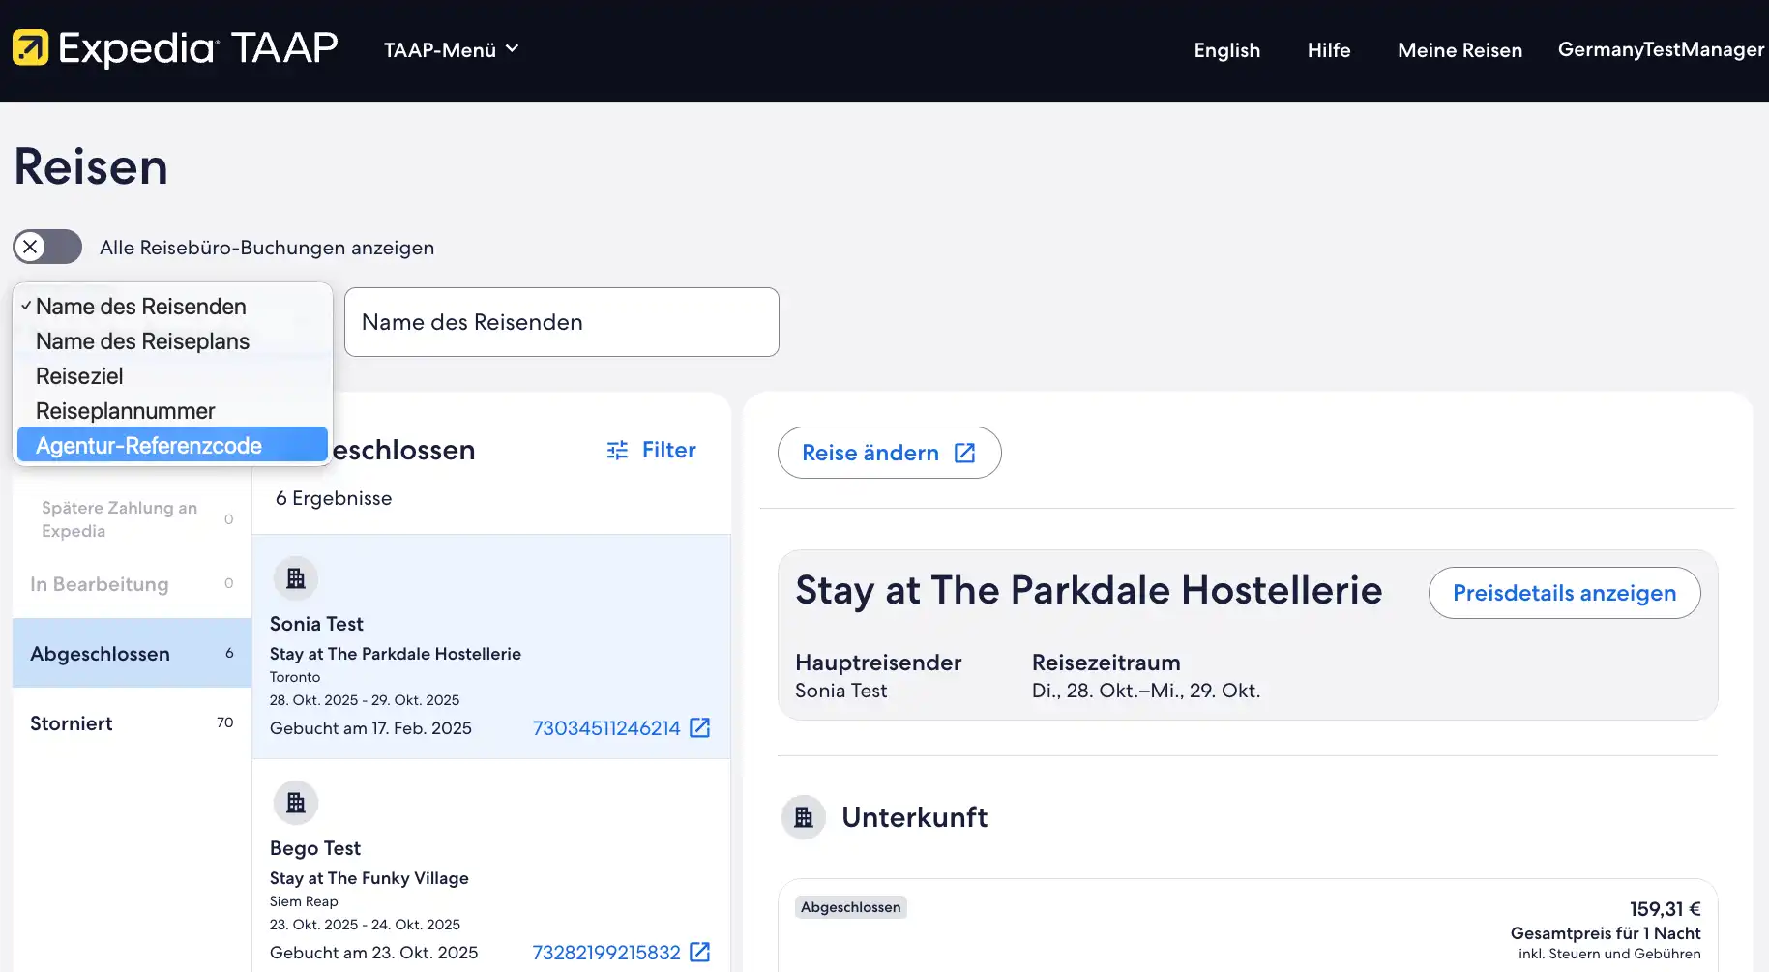
Task: Click external link icon beside 73034511246214
Action: coord(700,727)
